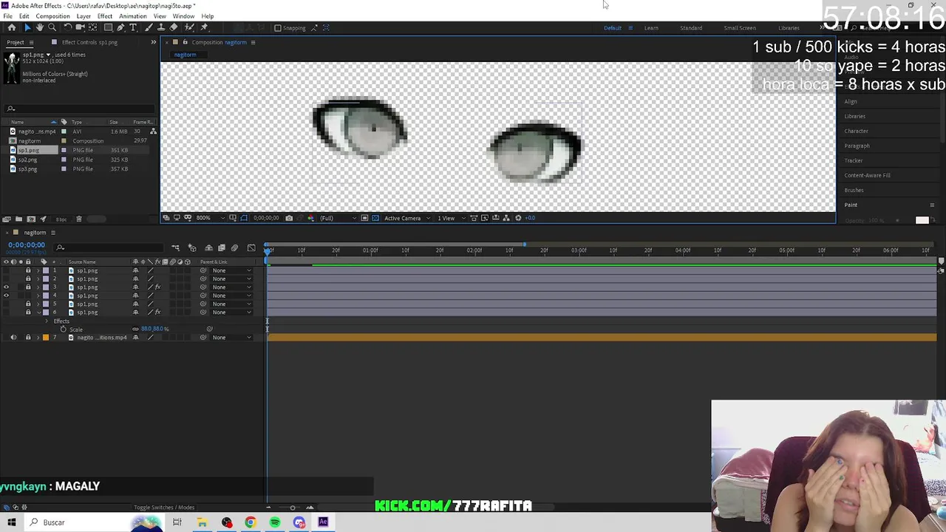The height and width of the screenshot is (532, 946).
Task: Go to the Home screen icon
Action: 12,27
